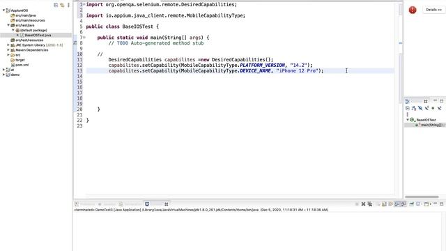Viewport: 446px width, 251px height.
Task: Collapse the src/test/java folder
Action: pyautogui.click(x=8, y=25)
